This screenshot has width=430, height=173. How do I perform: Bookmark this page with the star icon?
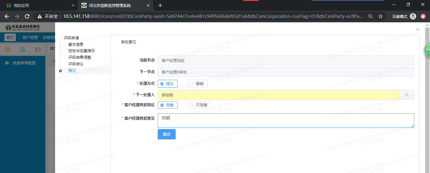coord(381,16)
